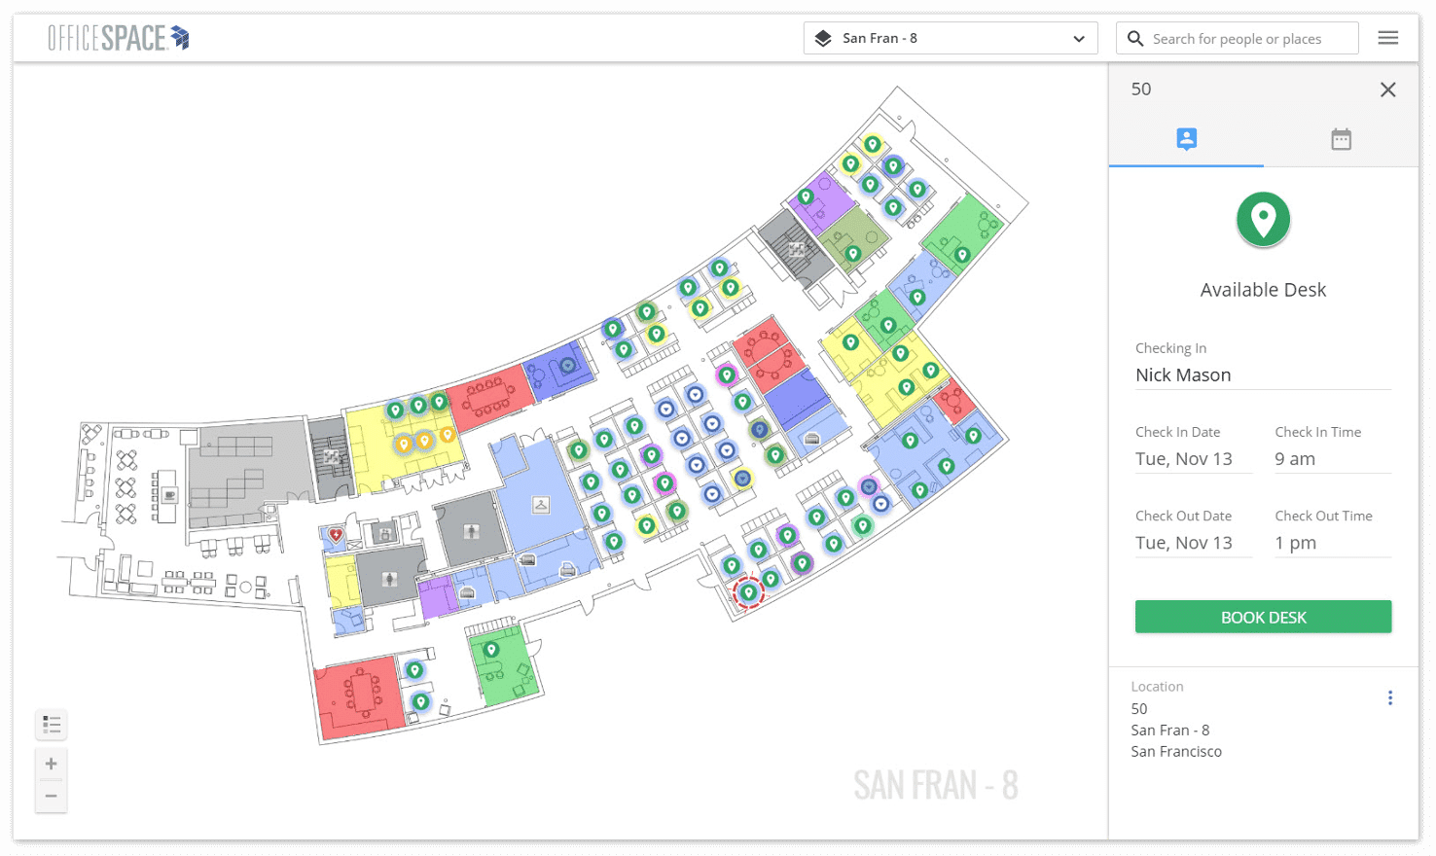This screenshot has width=1436, height=856.
Task: Zoom out with the minus button
Action: click(x=52, y=796)
